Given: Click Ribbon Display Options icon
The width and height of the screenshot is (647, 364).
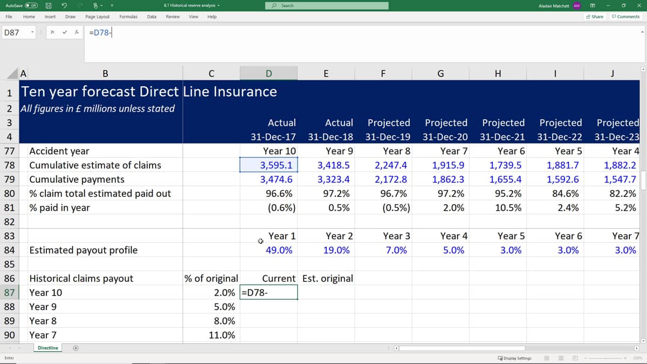Looking at the screenshot, I should coord(592,5).
